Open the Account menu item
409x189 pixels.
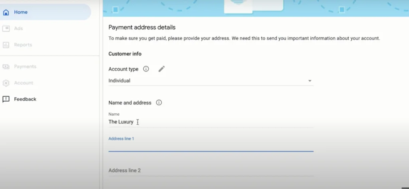46,83
